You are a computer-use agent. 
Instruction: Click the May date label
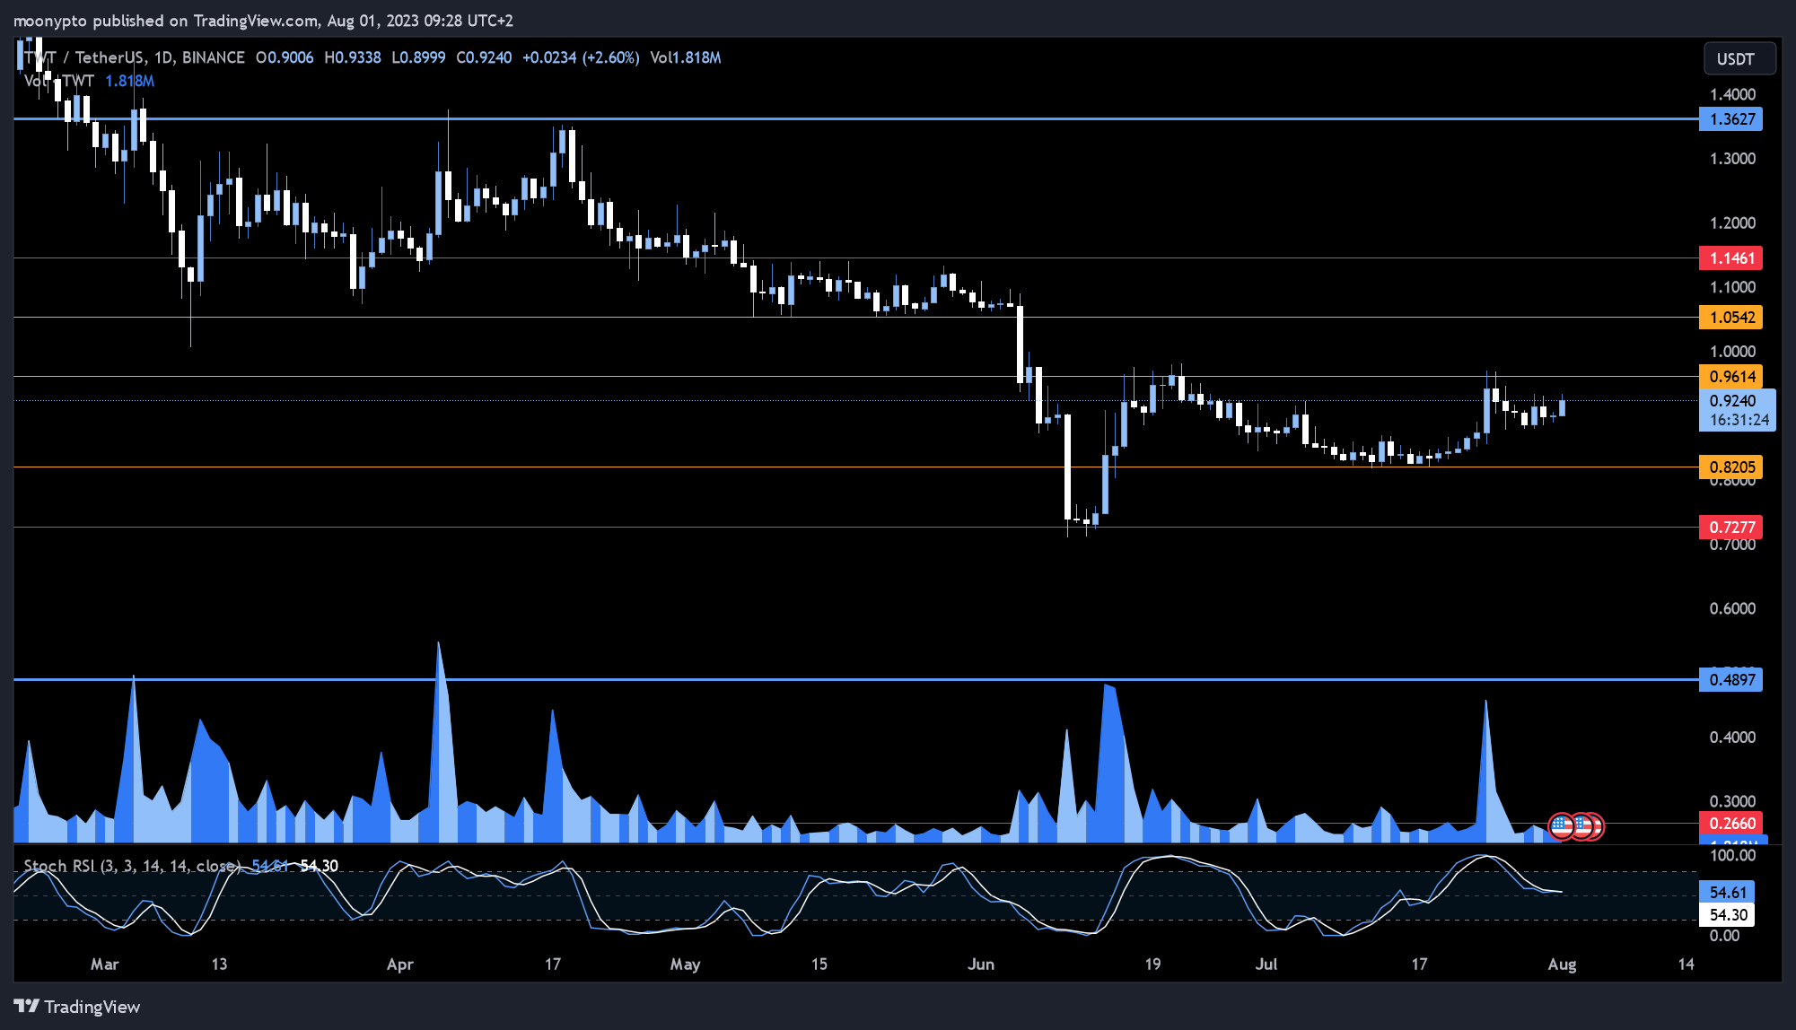point(685,965)
